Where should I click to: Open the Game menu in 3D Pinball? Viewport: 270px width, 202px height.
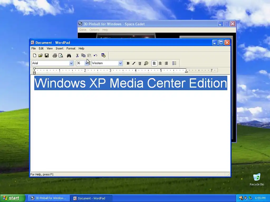click(83, 30)
